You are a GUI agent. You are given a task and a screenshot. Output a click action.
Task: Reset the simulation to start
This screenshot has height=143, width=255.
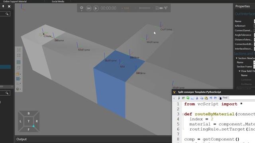coord(88,8)
